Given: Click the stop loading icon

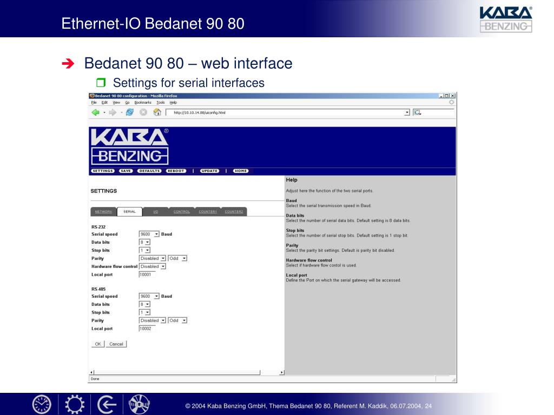Looking at the screenshot, I should (x=143, y=112).
